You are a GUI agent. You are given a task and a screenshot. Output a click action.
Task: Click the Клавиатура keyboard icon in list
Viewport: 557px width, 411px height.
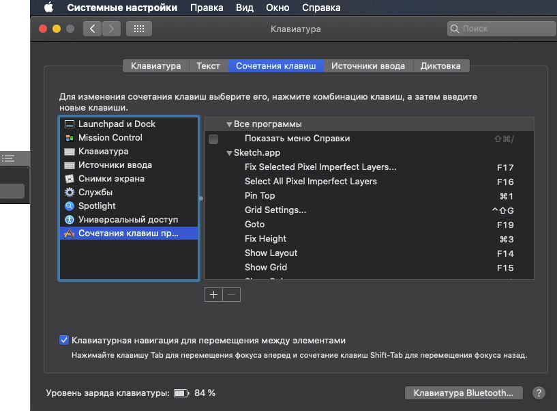click(70, 152)
